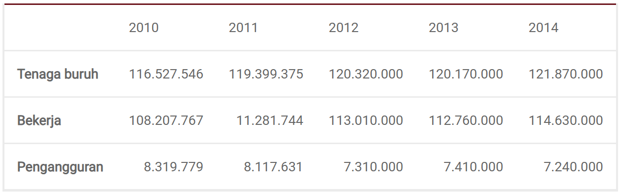Click the 2013 column header

tap(444, 28)
